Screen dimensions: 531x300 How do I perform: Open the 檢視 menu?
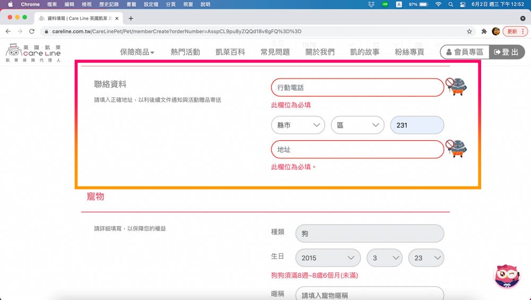point(87,4)
